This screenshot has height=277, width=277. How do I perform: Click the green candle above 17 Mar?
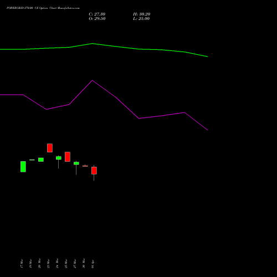(23, 167)
